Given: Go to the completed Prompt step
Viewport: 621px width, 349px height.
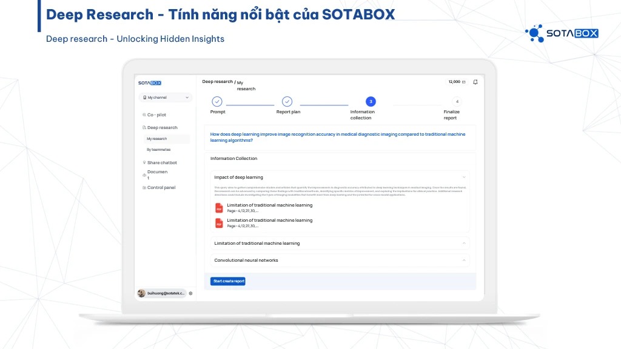Looking at the screenshot, I should pyautogui.click(x=217, y=102).
